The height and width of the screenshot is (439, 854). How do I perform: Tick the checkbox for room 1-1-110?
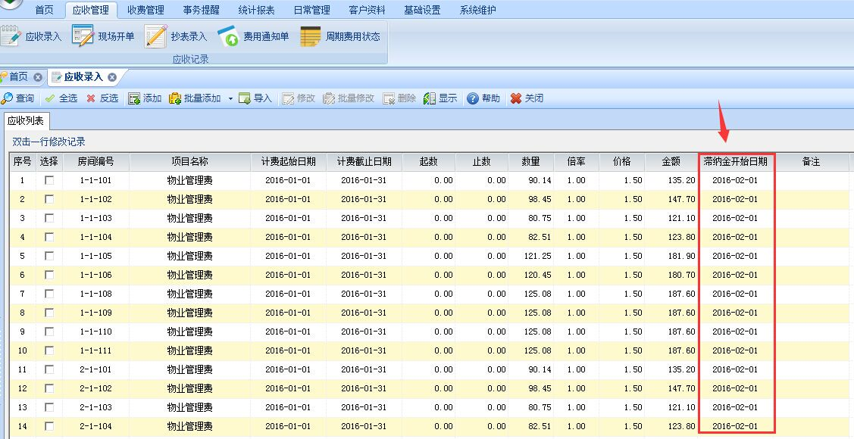(x=49, y=332)
